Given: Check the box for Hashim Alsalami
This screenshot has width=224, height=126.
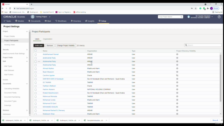Looking at the screenshot, I should pos(36,90).
